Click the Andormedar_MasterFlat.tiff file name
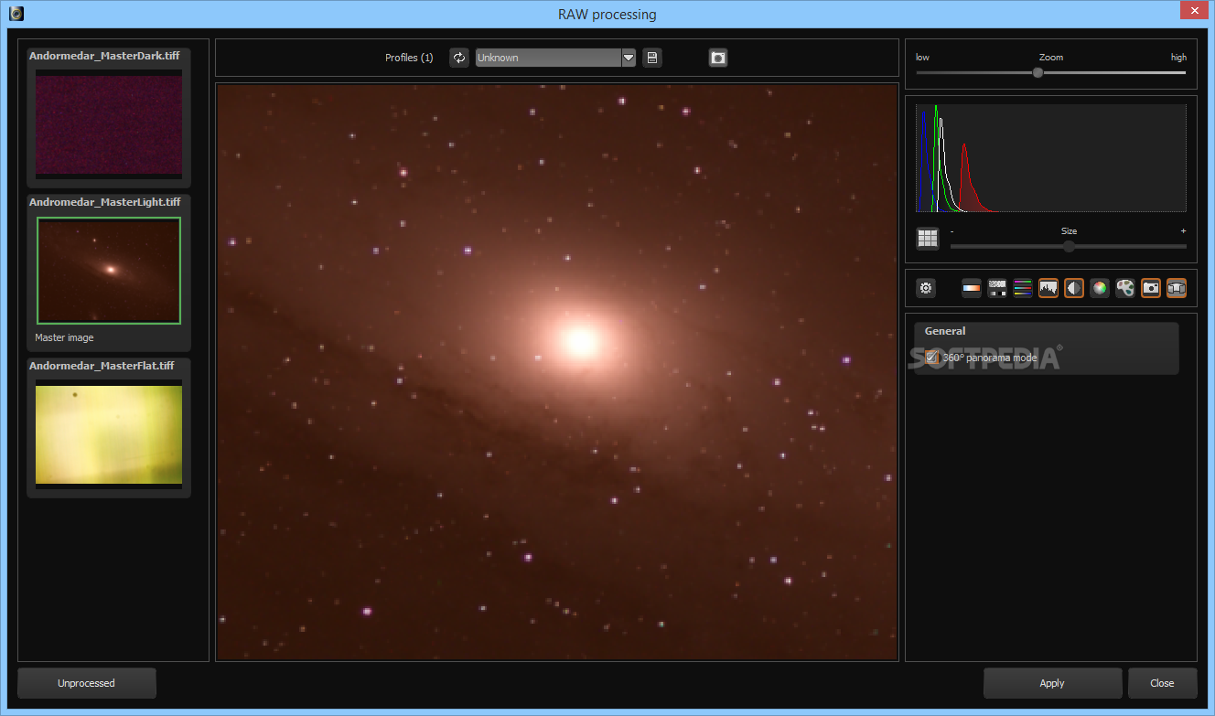 102,366
